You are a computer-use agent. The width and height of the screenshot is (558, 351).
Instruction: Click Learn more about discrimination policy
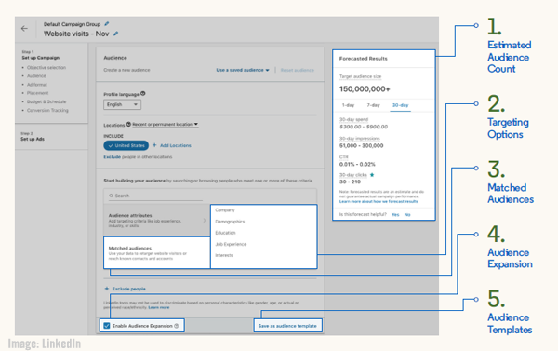pos(159,307)
